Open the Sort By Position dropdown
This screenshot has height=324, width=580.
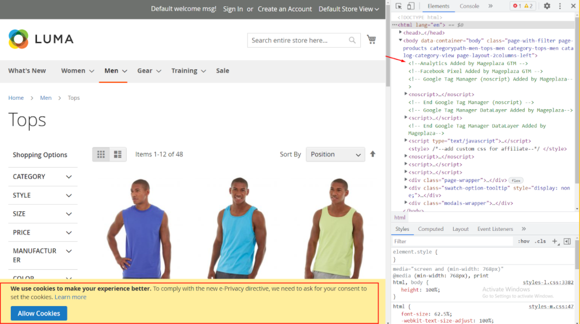[x=335, y=155]
